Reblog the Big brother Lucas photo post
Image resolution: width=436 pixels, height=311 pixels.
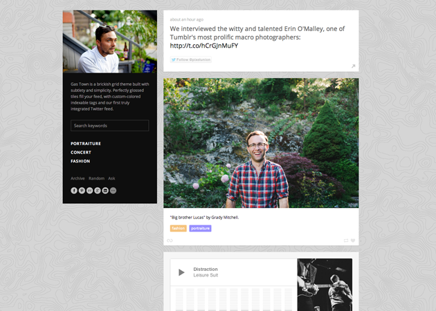[346, 241]
